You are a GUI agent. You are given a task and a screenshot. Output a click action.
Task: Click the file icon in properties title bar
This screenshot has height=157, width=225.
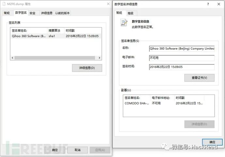(x=4, y=4)
